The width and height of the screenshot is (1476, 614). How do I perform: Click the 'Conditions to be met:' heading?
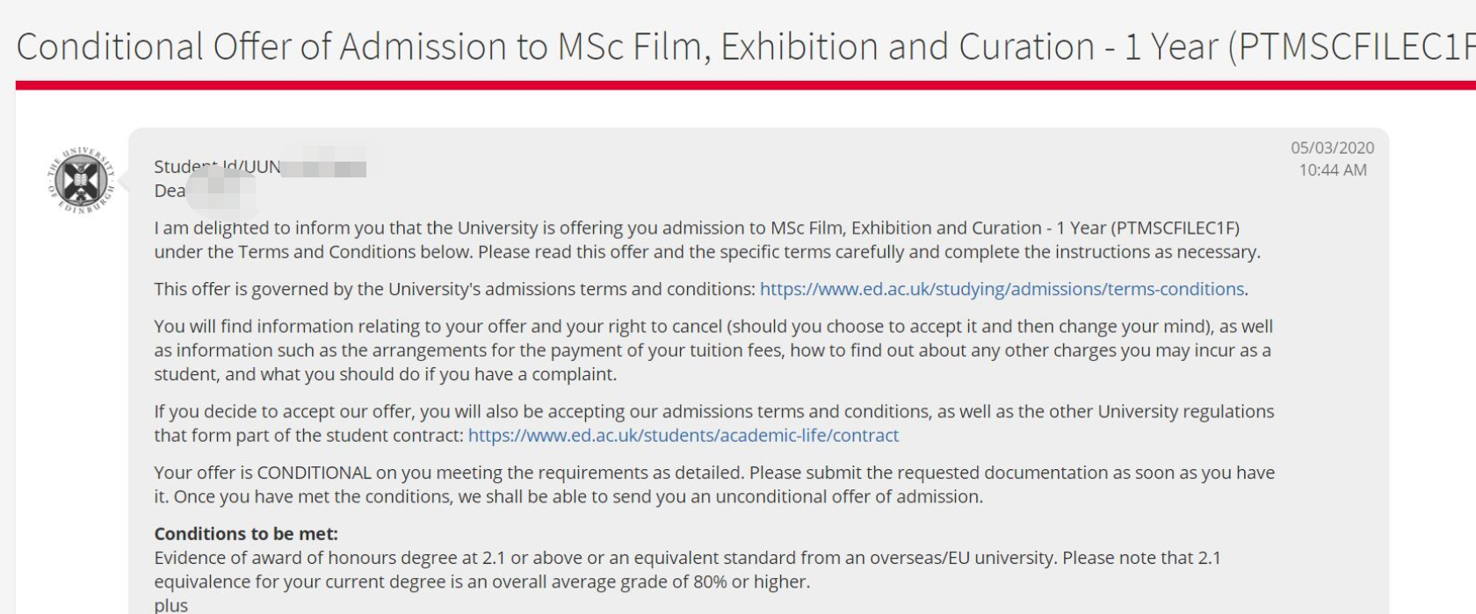click(246, 534)
